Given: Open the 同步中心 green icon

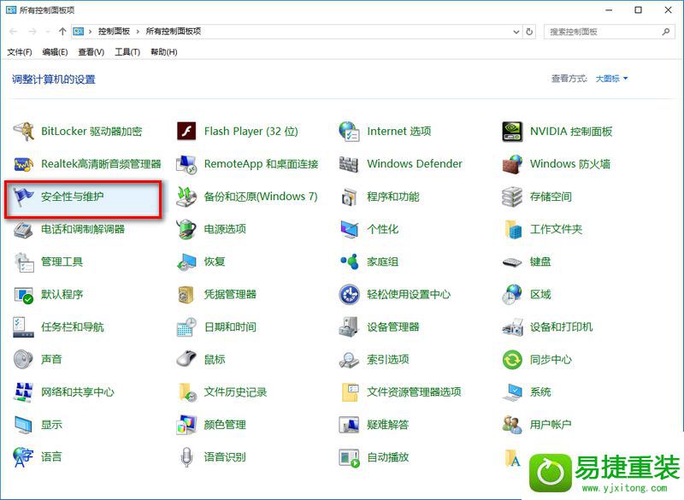Looking at the screenshot, I should [512, 360].
